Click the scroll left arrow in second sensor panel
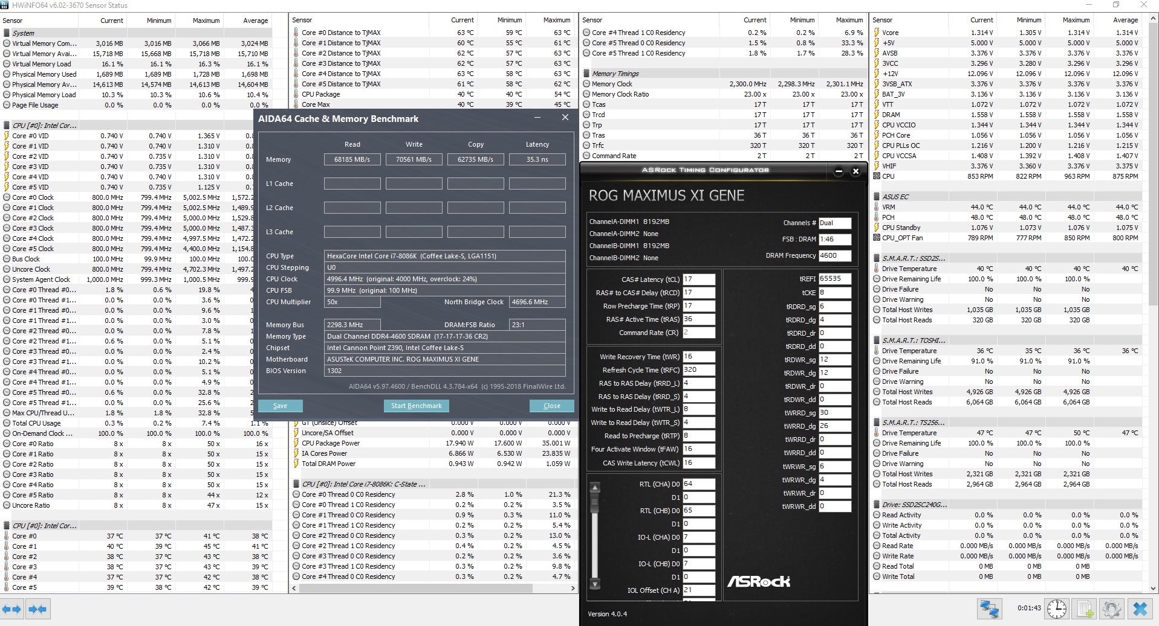This screenshot has height=626, width=1159. click(295, 588)
